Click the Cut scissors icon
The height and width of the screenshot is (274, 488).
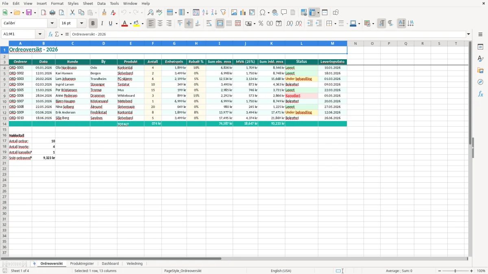click(72, 13)
